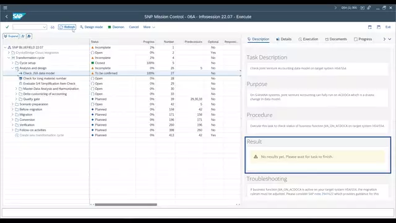Click the single-user icon next to Expand
The image size is (396, 223).
23,36
